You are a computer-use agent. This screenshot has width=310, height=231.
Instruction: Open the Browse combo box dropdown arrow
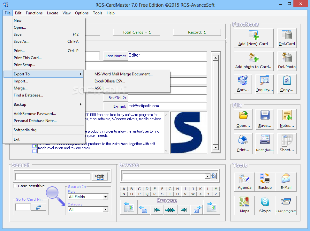(208, 176)
